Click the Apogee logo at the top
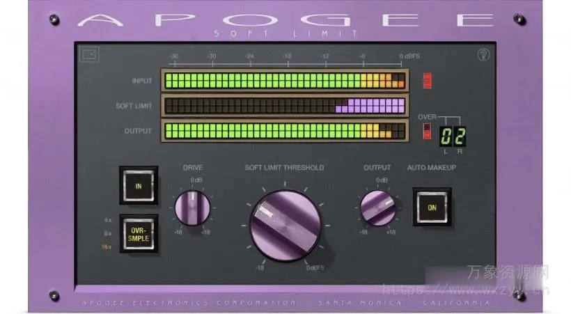The width and height of the screenshot is (571, 314). (285, 19)
